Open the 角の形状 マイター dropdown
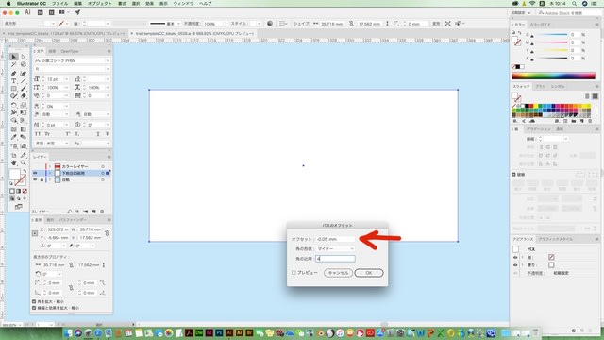The height and width of the screenshot is (340, 604). (x=335, y=249)
